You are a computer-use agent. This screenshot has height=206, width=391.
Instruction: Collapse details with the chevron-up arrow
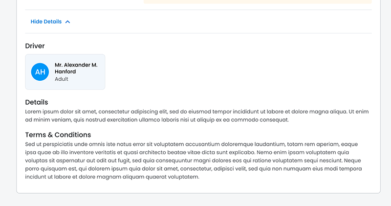[68, 22]
